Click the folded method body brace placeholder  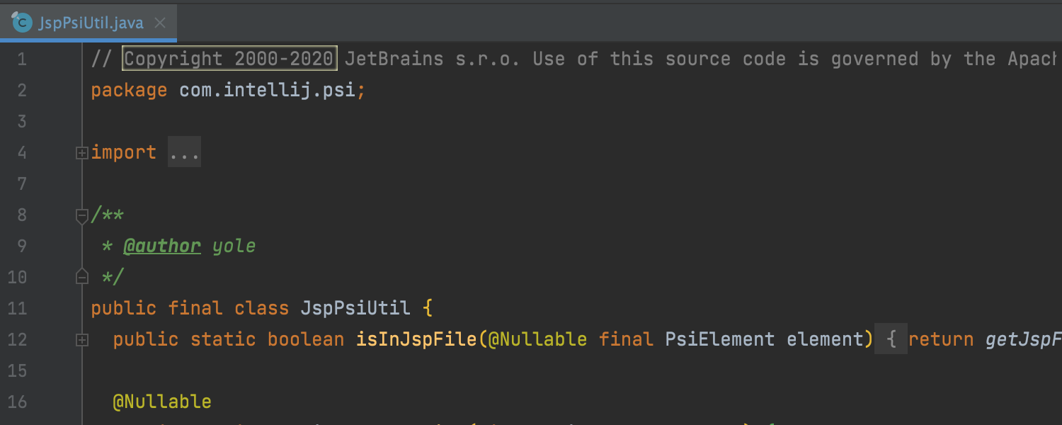tap(891, 339)
